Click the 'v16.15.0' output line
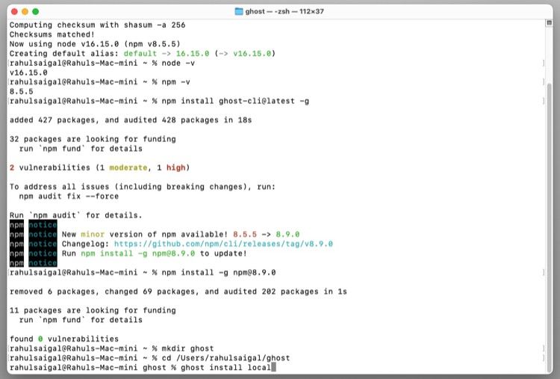The height and width of the screenshot is (379, 560). 28,73
